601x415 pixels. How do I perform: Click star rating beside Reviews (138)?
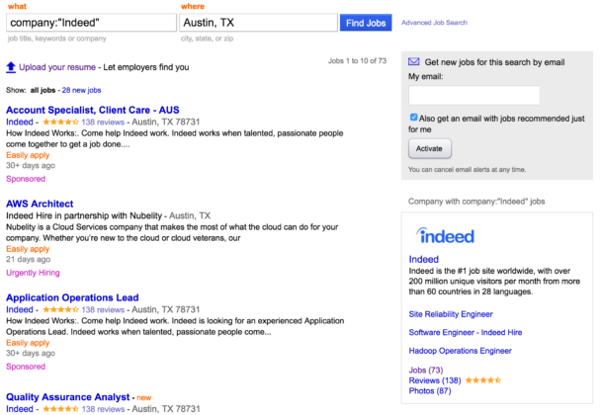483,380
